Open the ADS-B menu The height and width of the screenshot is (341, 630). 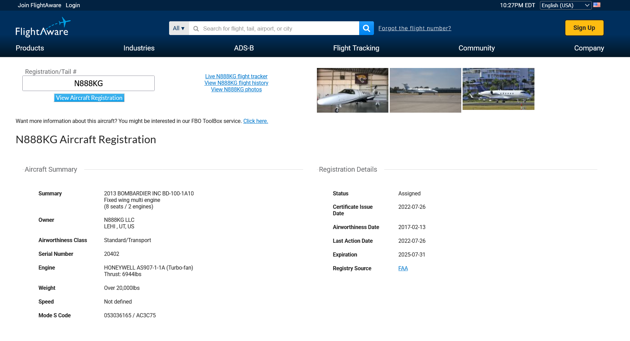coord(244,48)
